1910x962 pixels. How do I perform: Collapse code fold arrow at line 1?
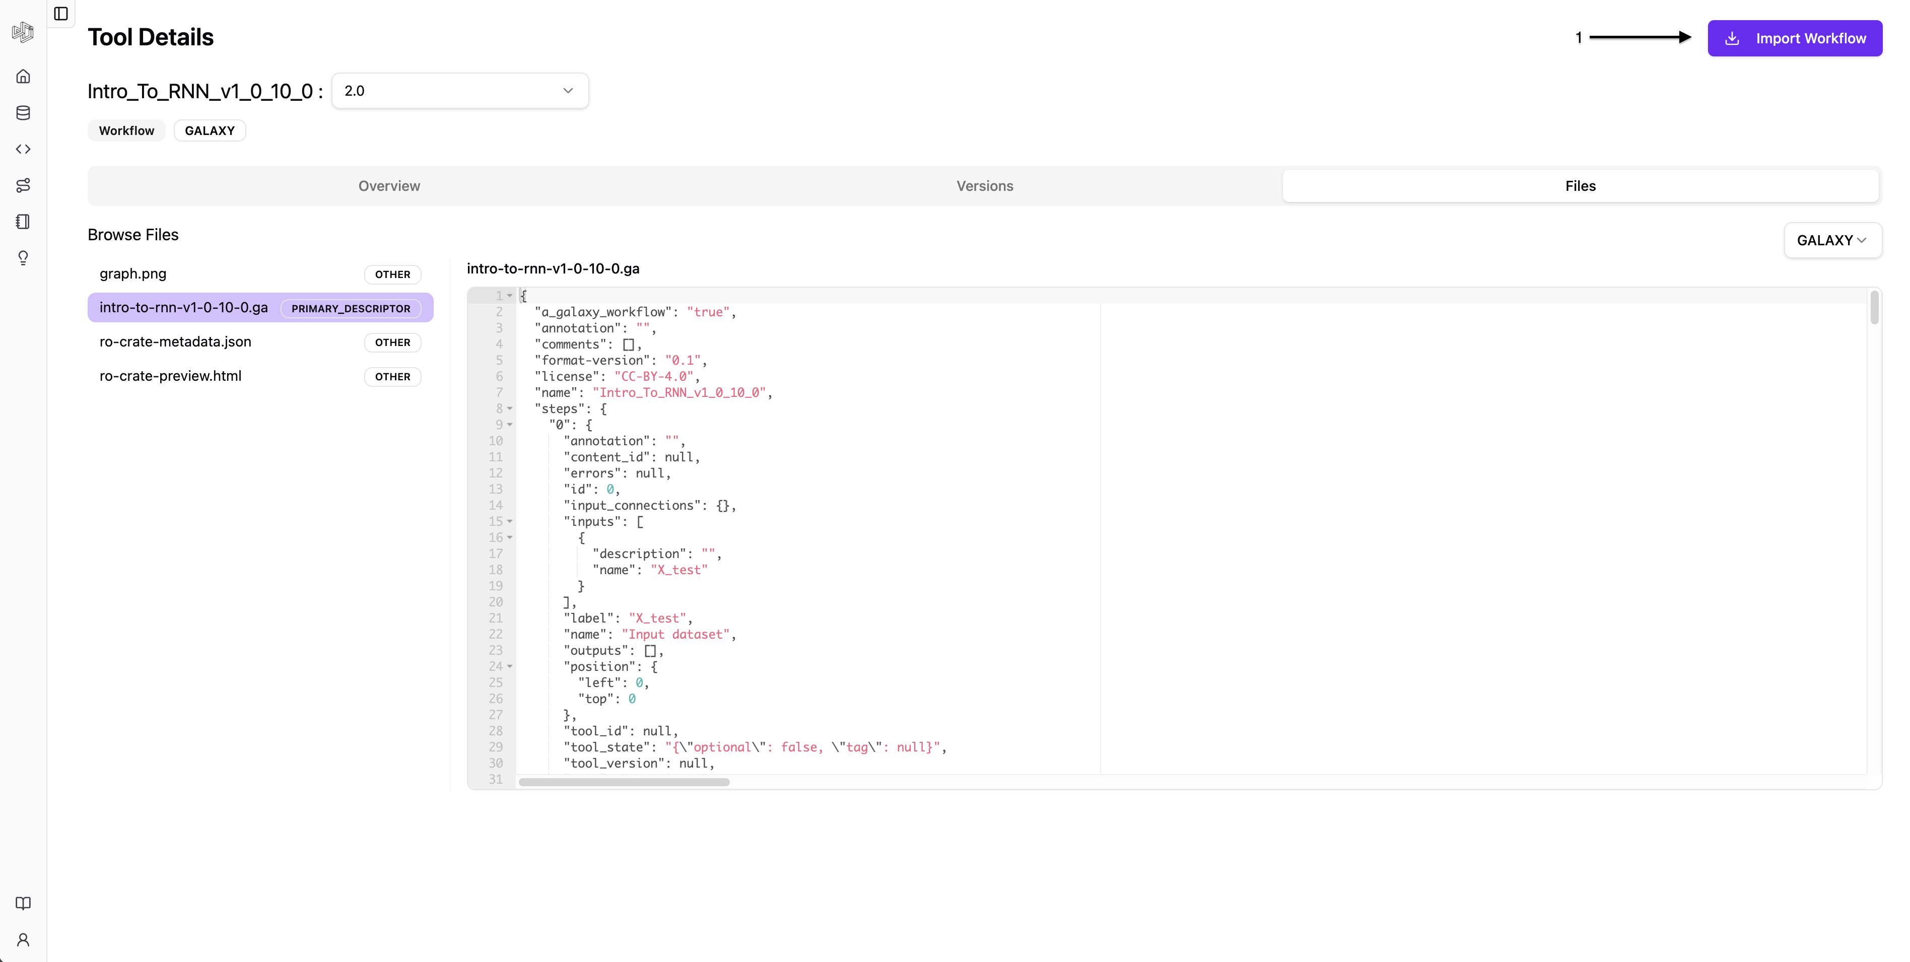(510, 296)
